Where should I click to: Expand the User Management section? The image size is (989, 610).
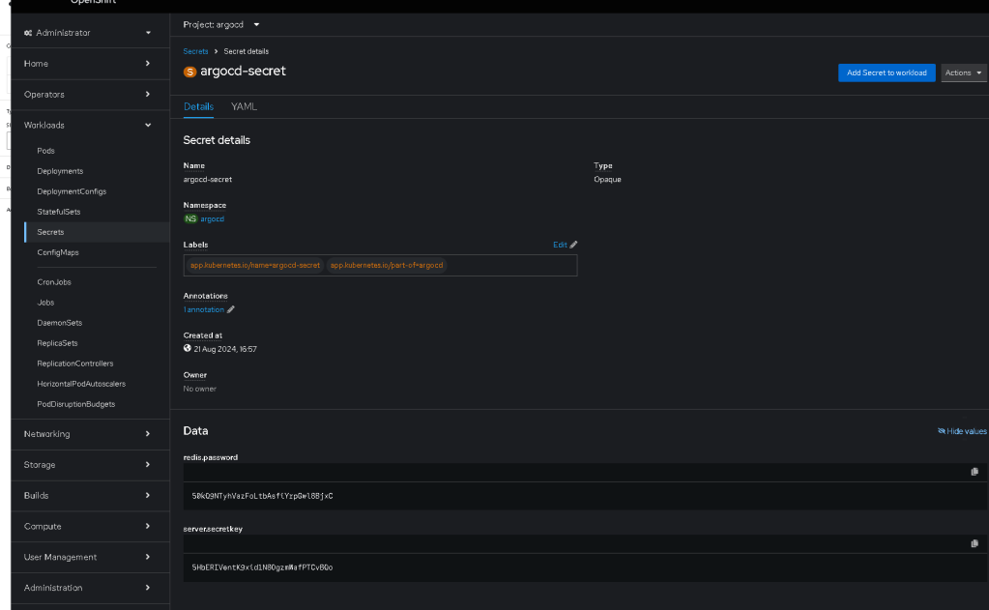pos(88,557)
